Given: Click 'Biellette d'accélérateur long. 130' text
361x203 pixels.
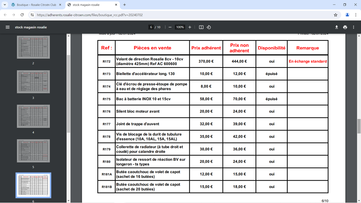Looking at the screenshot, I should pyautogui.click(x=145, y=74).
